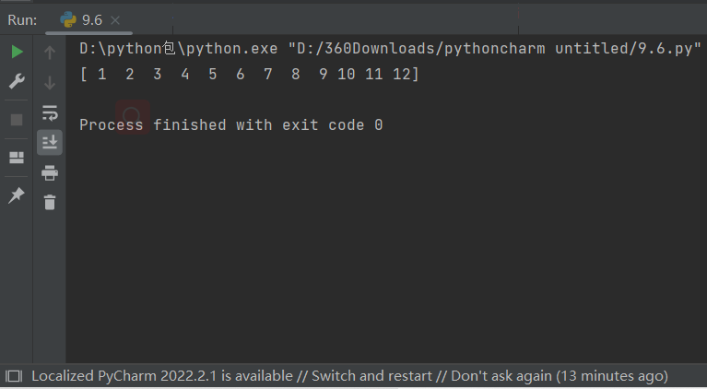Click the Run tool window label
The height and width of the screenshot is (389, 707).
pos(22,20)
